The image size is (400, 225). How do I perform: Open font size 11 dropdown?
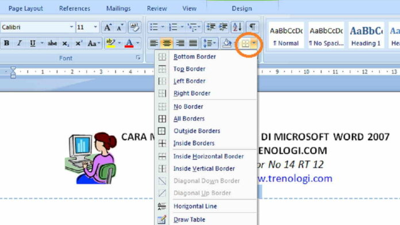tap(95, 27)
